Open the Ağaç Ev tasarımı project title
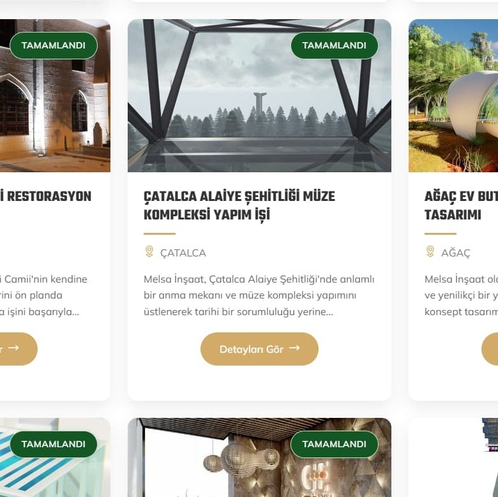This screenshot has width=498, height=497. pyautogui.click(x=461, y=205)
